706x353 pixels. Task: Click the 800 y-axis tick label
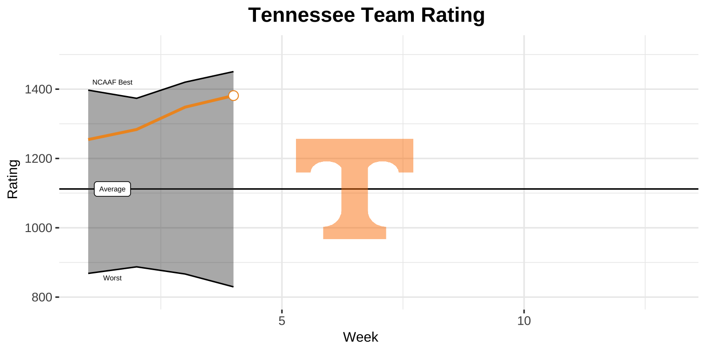(41, 297)
